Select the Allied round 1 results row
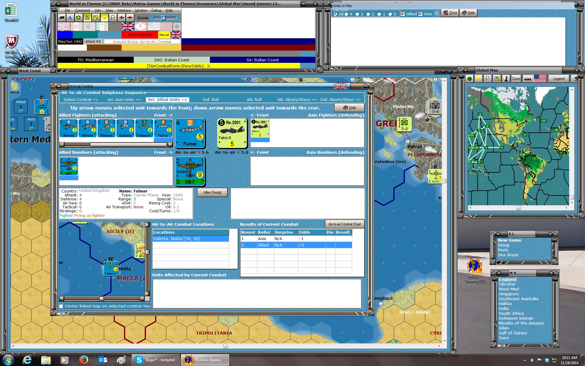The height and width of the screenshot is (366, 585). pos(296,245)
